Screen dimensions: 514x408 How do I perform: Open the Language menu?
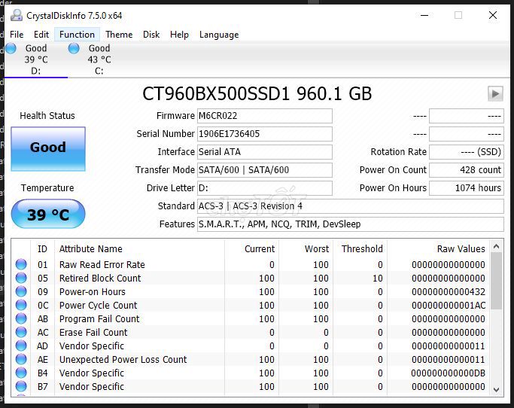click(219, 35)
